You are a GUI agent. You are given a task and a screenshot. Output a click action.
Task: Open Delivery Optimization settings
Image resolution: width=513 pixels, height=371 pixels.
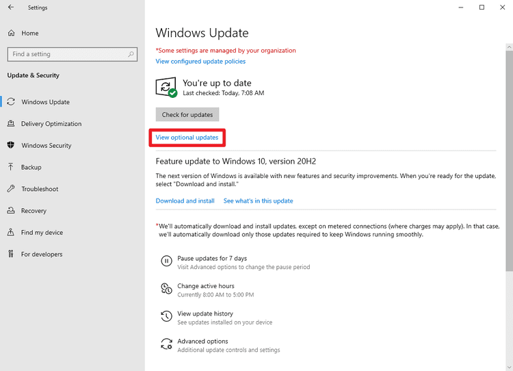[51, 123]
